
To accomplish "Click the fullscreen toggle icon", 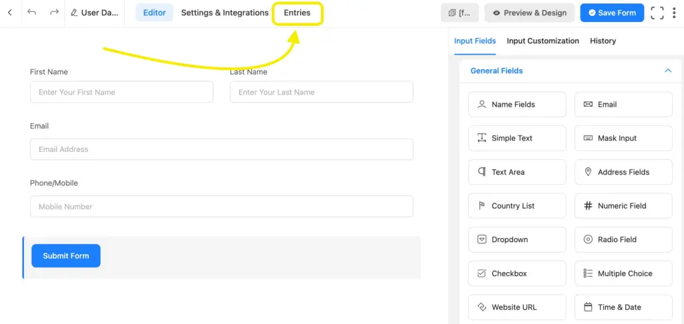I will (657, 13).
